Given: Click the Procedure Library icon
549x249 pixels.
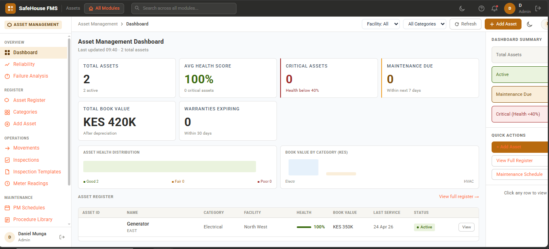Looking at the screenshot, I should [7, 219].
